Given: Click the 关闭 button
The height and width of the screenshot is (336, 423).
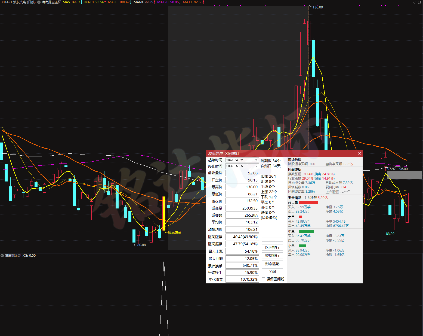Looking at the screenshot, I should [x=272, y=272].
